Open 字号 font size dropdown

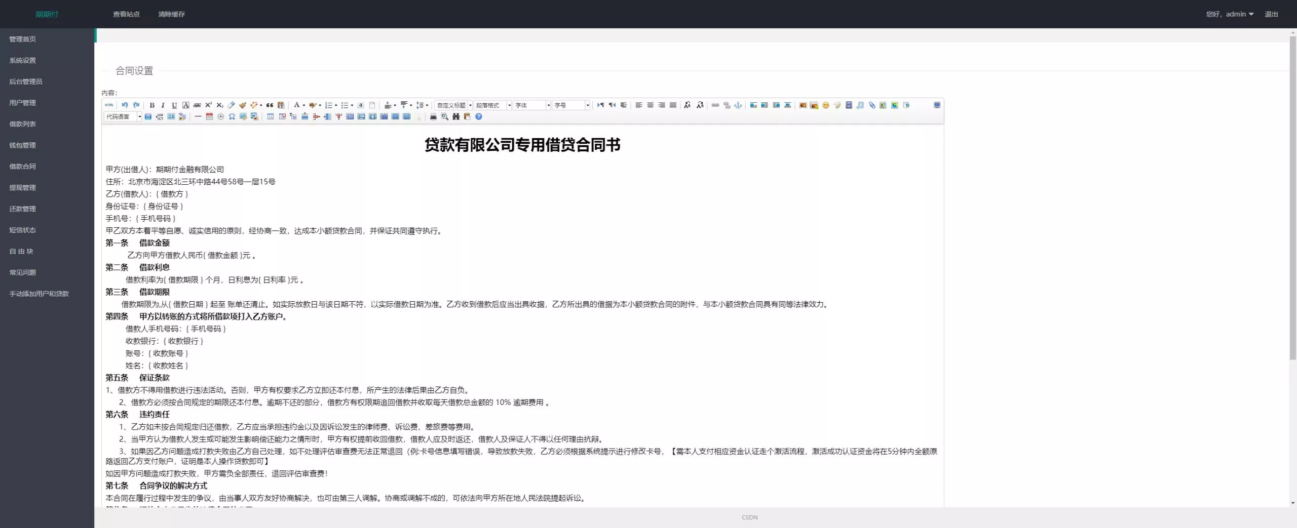point(571,105)
